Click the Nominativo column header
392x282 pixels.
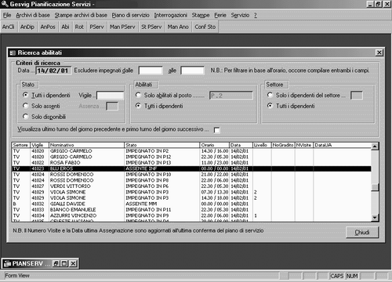point(86,145)
